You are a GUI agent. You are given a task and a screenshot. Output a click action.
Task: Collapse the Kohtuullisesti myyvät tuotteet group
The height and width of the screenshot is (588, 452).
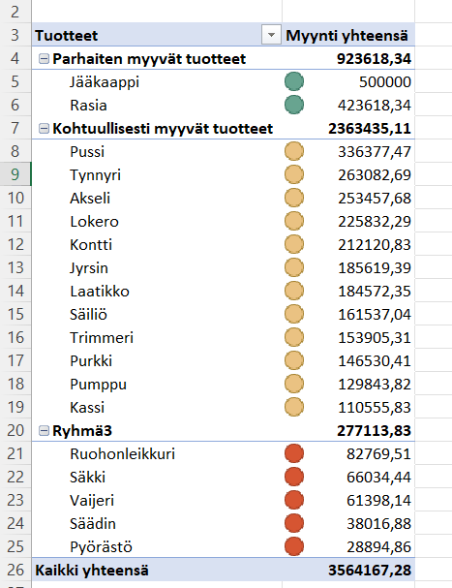tap(44, 129)
